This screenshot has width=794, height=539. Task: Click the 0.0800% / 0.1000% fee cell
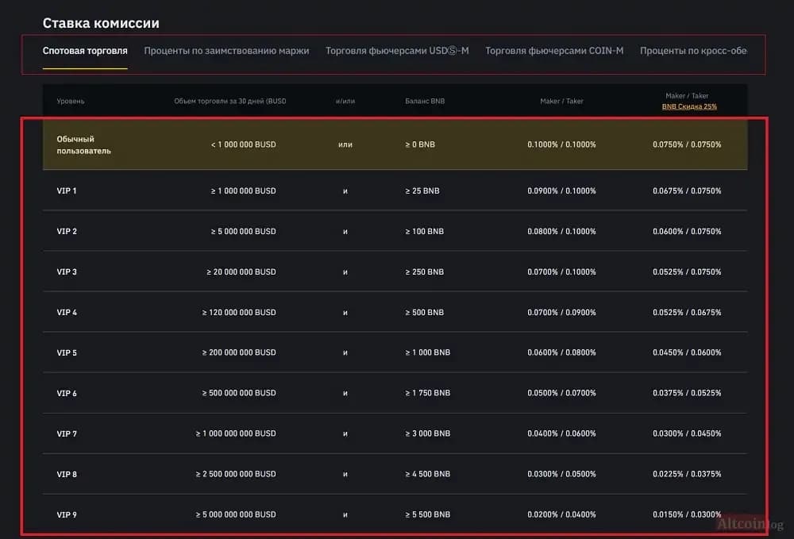coord(561,231)
